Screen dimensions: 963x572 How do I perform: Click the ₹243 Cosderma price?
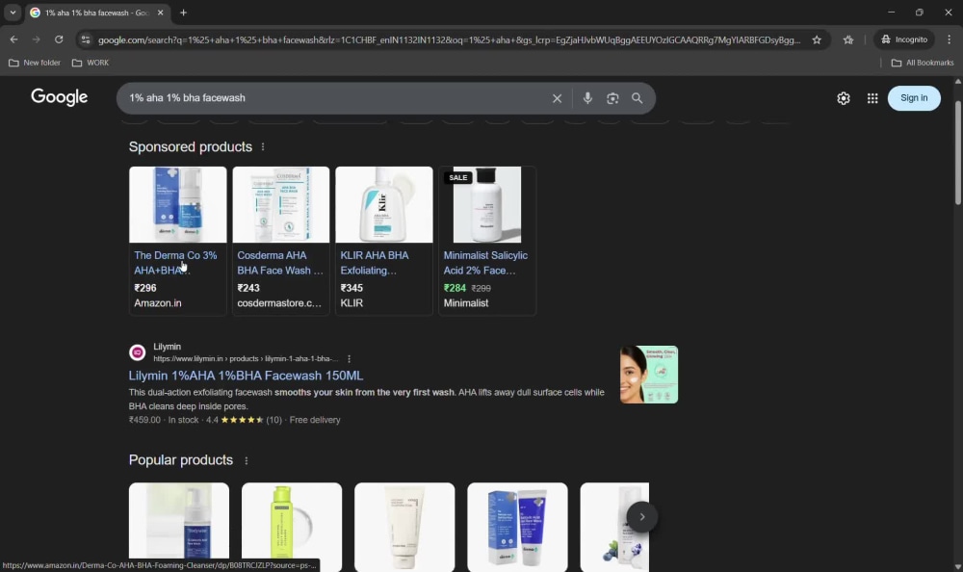248,288
